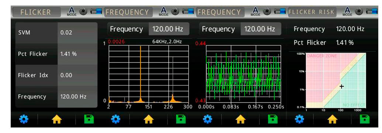Select the Flicker Idx row
This screenshot has width=382, height=133.
[56, 75]
